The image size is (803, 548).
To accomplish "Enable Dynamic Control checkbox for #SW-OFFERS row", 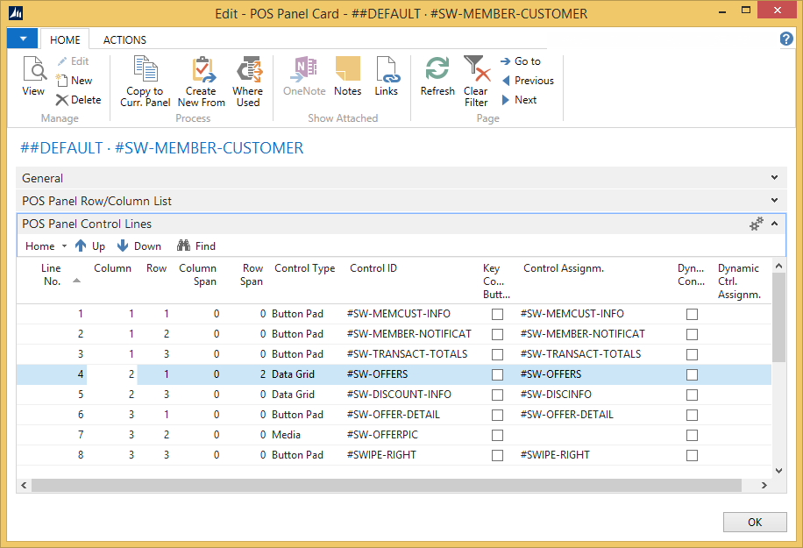I will [693, 374].
